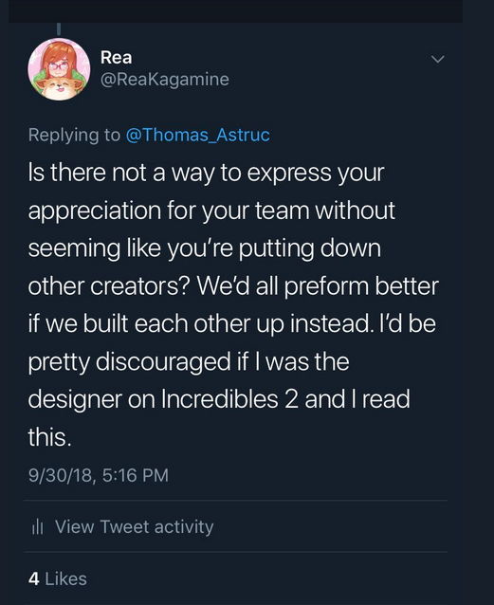
Task: Click the tweet time 5:16 PM
Action: (136, 475)
